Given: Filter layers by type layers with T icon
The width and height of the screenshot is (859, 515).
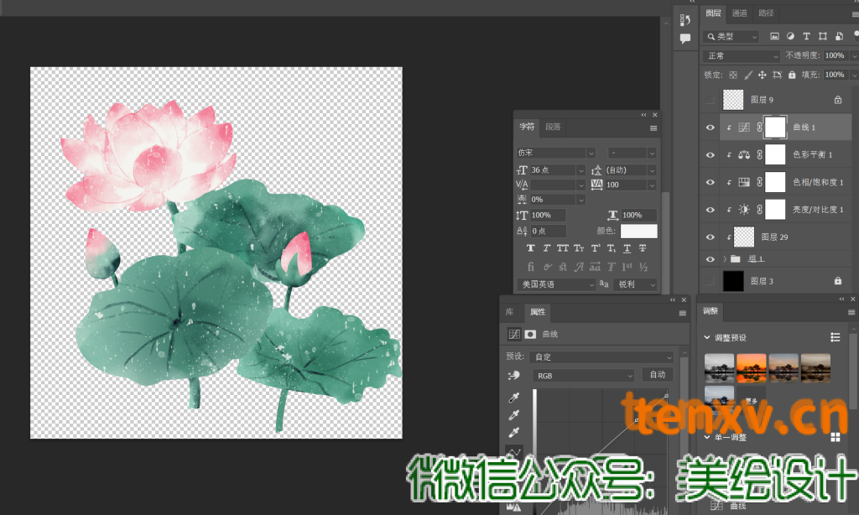Looking at the screenshot, I should (x=806, y=37).
